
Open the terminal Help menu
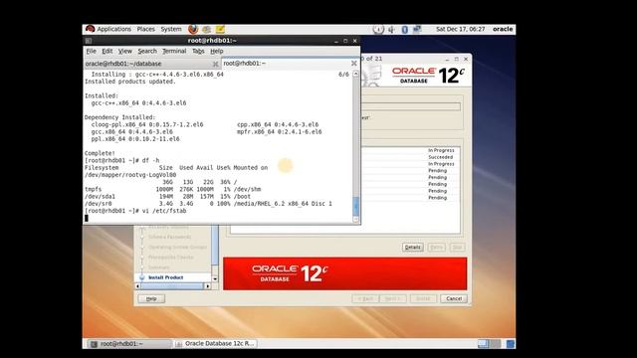click(x=217, y=51)
